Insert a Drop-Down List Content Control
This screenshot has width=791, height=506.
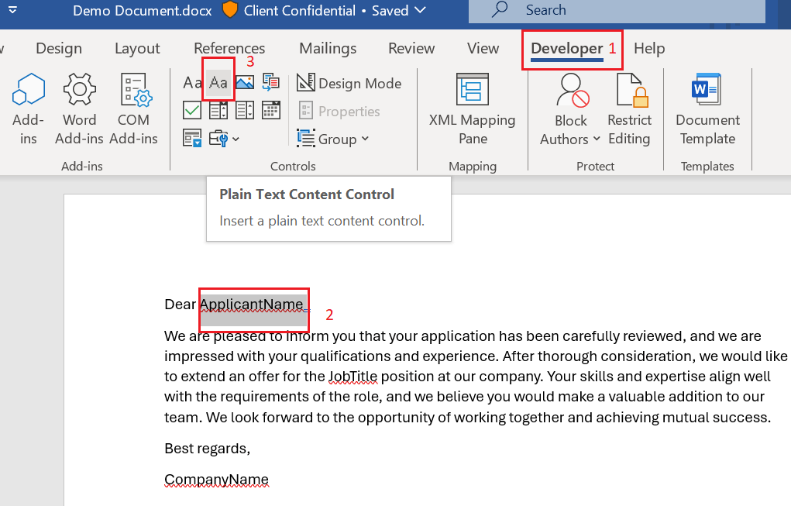tap(245, 111)
